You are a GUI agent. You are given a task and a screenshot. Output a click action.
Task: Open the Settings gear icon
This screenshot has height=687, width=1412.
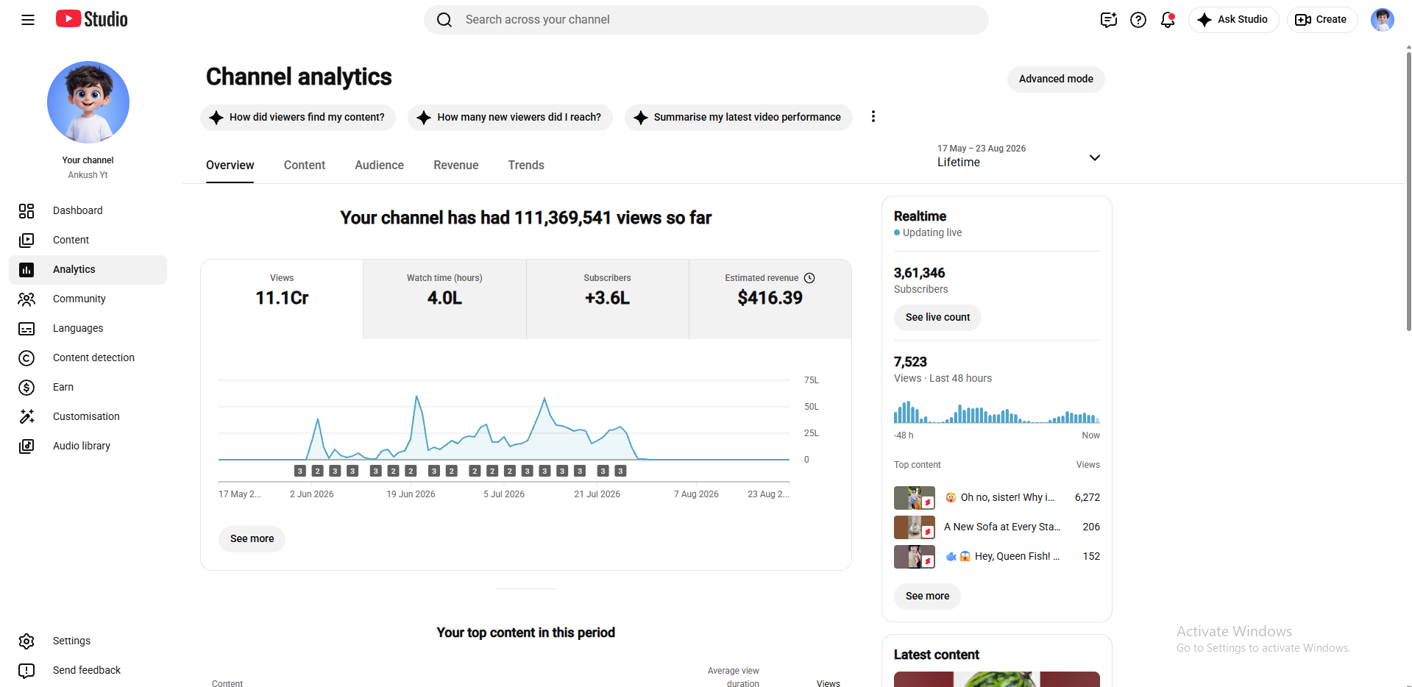(26, 641)
